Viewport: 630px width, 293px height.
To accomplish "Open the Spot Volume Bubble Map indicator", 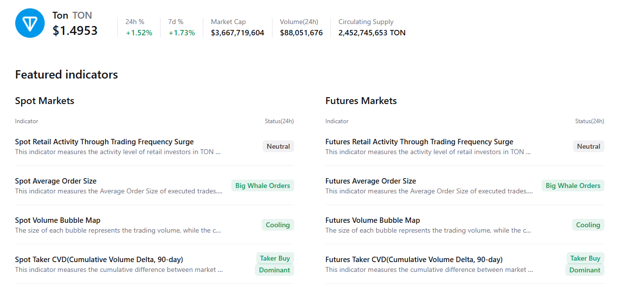I will (57, 220).
